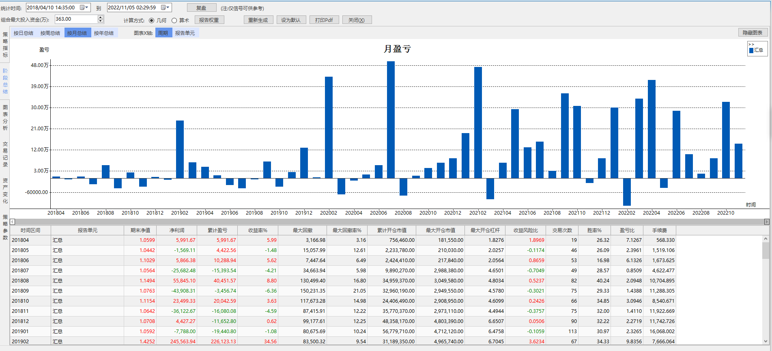Increase max investment capital with up arrow
This screenshot has height=351, width=772.
(x=101, y=17)
